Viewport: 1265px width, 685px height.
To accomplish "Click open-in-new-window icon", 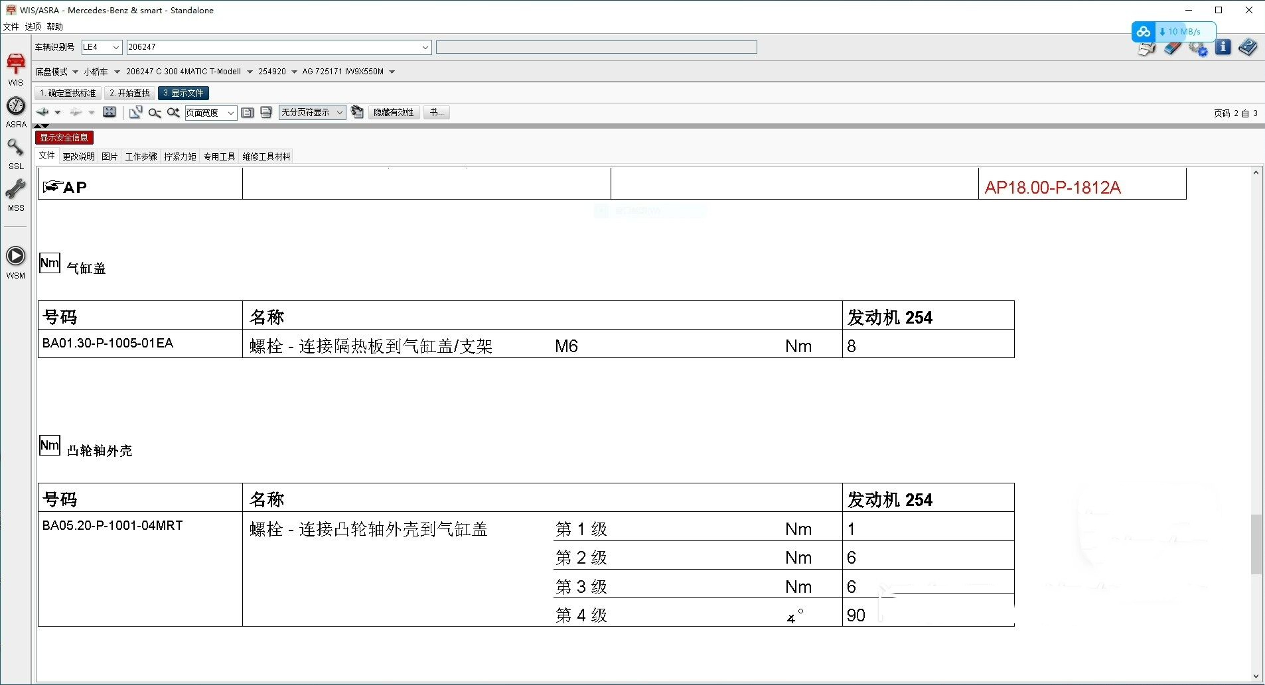I will click(135, 112).
